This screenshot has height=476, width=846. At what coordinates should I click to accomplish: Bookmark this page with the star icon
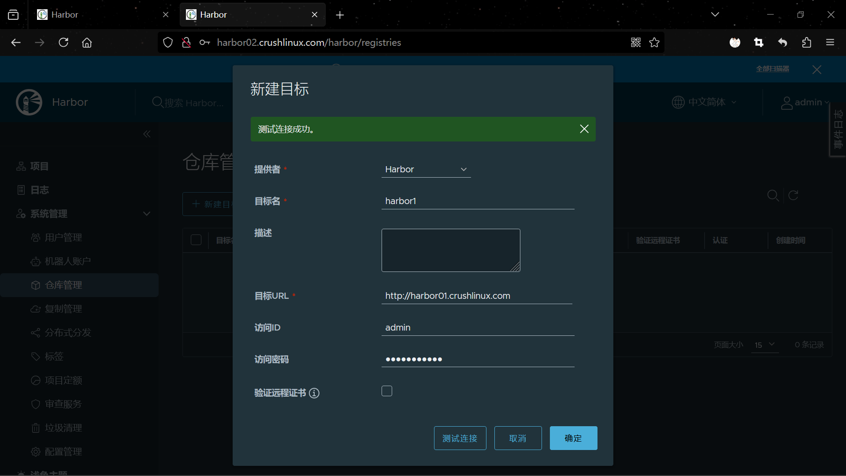click(654, 42)
